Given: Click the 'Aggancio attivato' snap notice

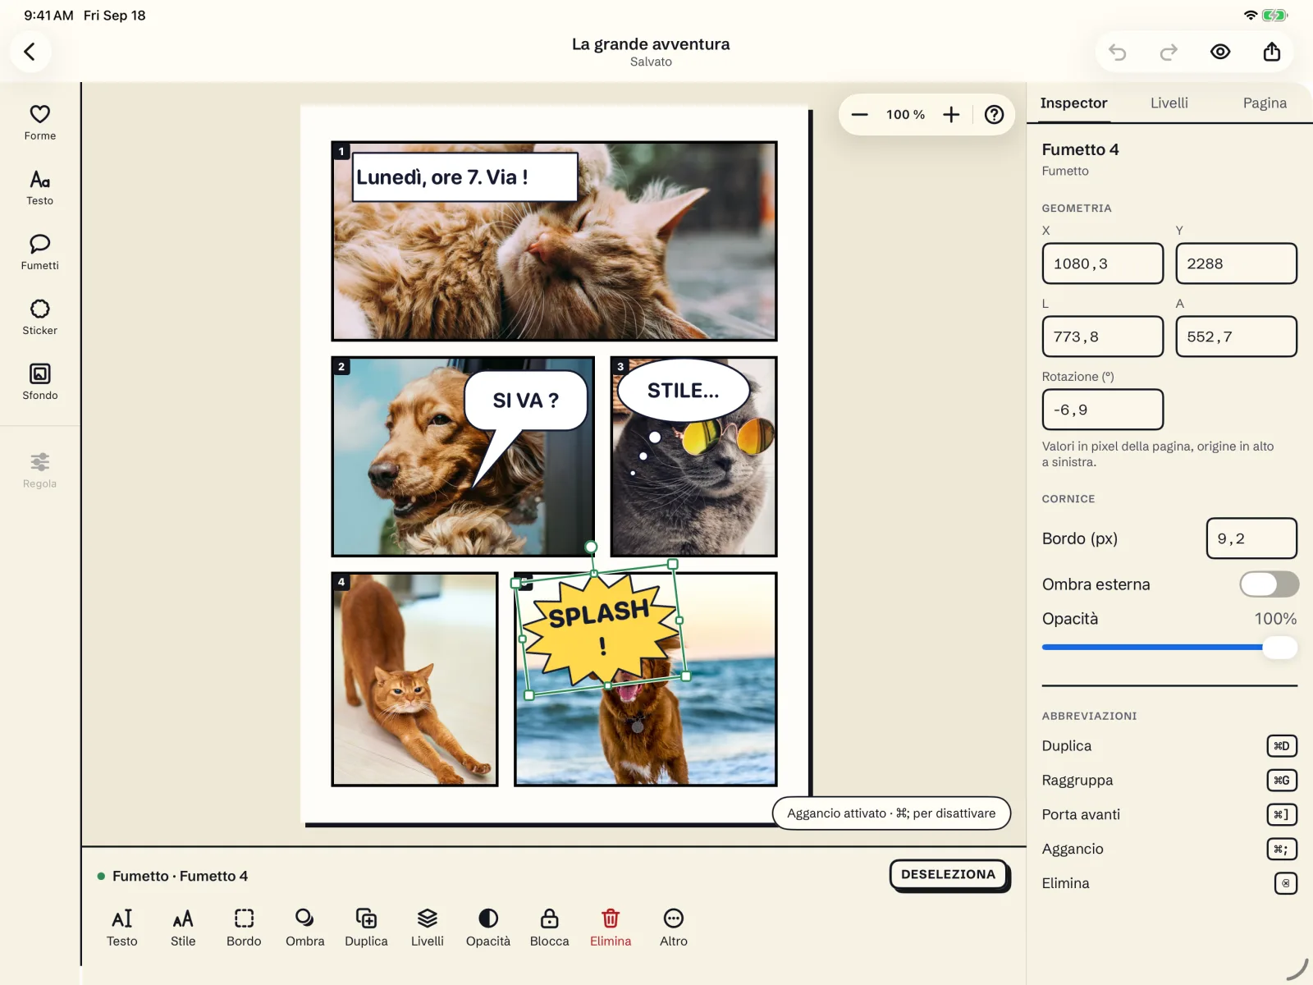Looking at the screenshot, I should [x=891, y=813].
